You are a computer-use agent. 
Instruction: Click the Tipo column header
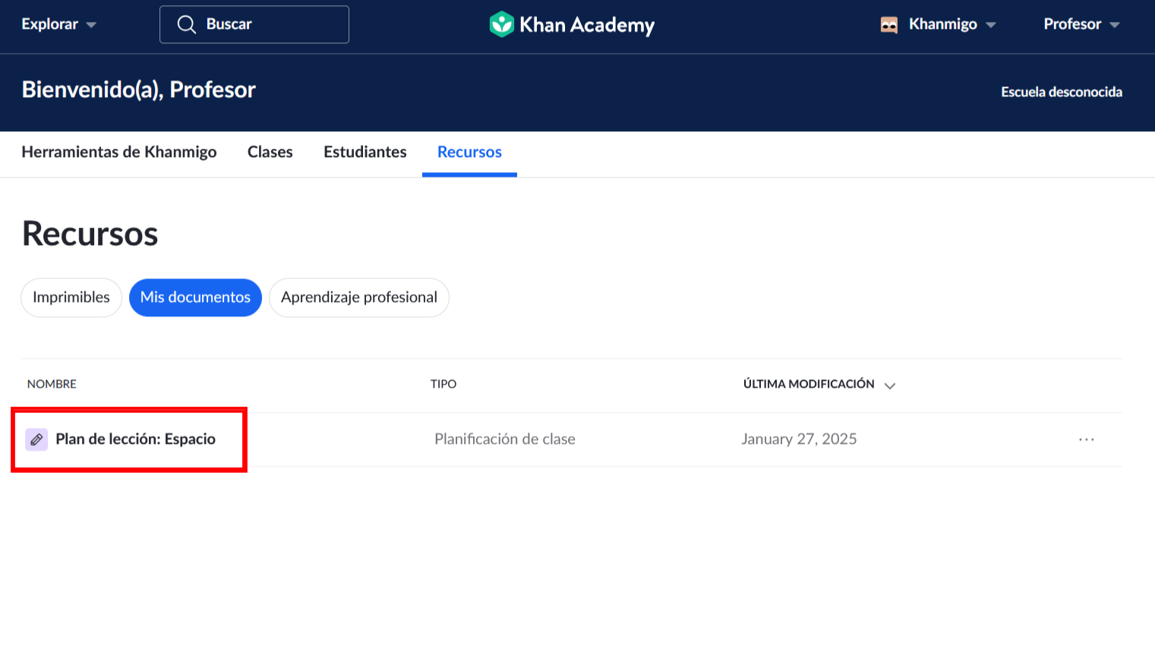[443, 384]
